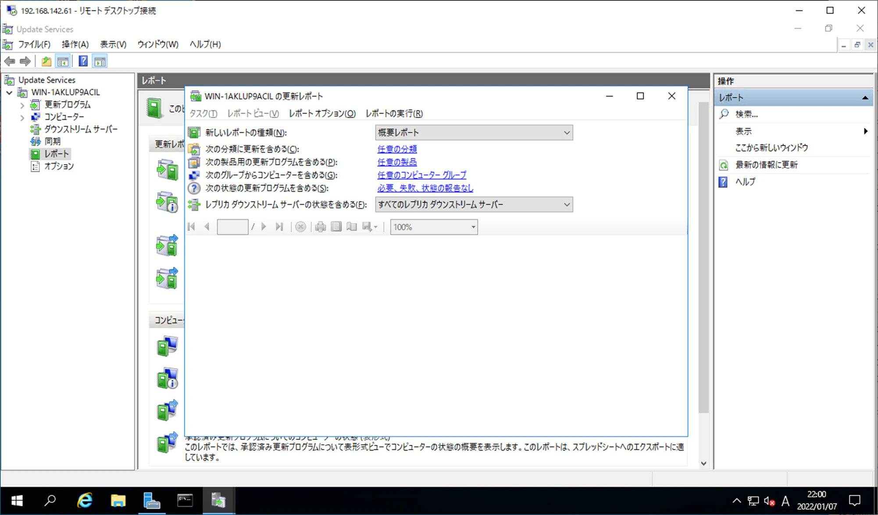
Task: Open the notification center icon
Action: click(x=855, y=501)
